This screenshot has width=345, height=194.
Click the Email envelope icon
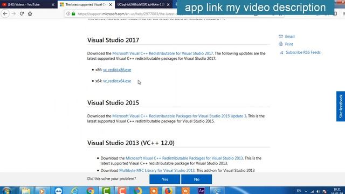click(x=281, y=36)
